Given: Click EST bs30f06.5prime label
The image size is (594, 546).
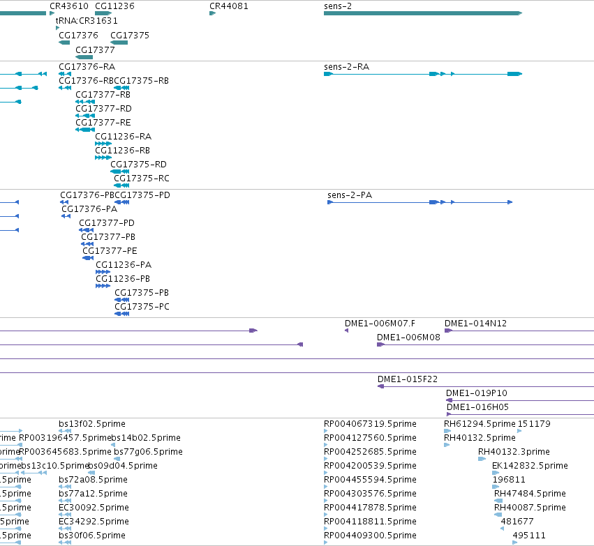Looking at the screenshot, I should point(92,536).
